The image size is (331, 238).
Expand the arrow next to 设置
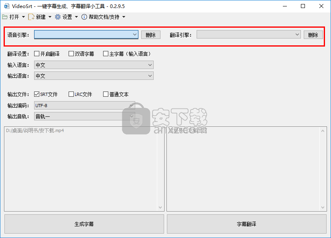click(76, 17)
